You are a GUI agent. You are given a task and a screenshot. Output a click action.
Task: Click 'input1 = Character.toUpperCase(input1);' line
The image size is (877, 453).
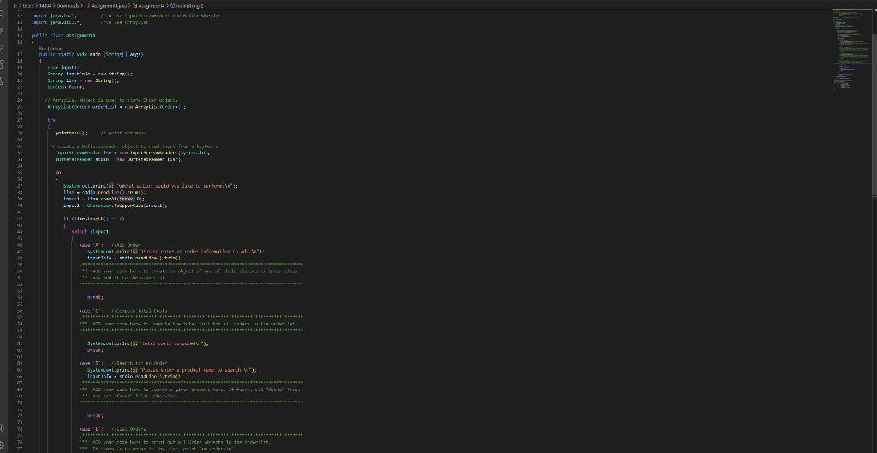point(116,206)
